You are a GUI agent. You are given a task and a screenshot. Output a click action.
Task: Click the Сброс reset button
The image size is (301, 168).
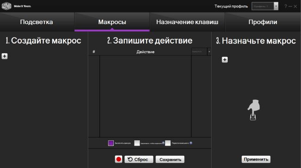click(x=139, y=159)
